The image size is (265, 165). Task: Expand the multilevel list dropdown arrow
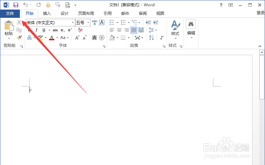click(139, 22)
